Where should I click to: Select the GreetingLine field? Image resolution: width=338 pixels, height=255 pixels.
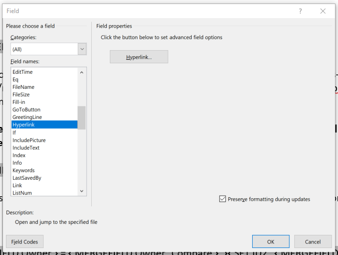(27, 117)
